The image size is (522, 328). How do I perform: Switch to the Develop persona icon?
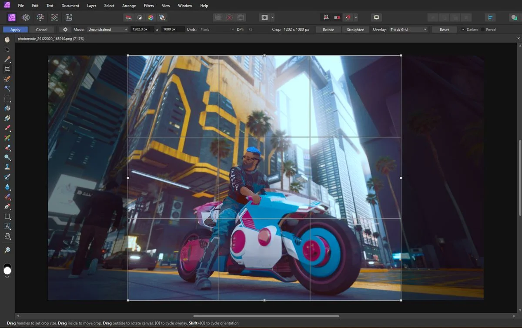tap(40, 17)
